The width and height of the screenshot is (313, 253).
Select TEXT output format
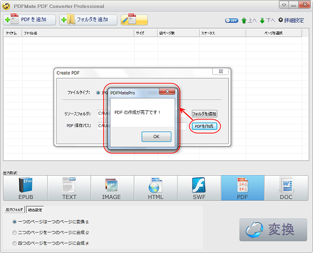(x=69, y=188)
